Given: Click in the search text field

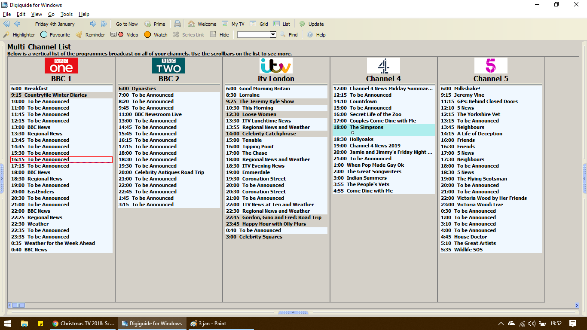Looking at the screenshot, I should [254, 35].
